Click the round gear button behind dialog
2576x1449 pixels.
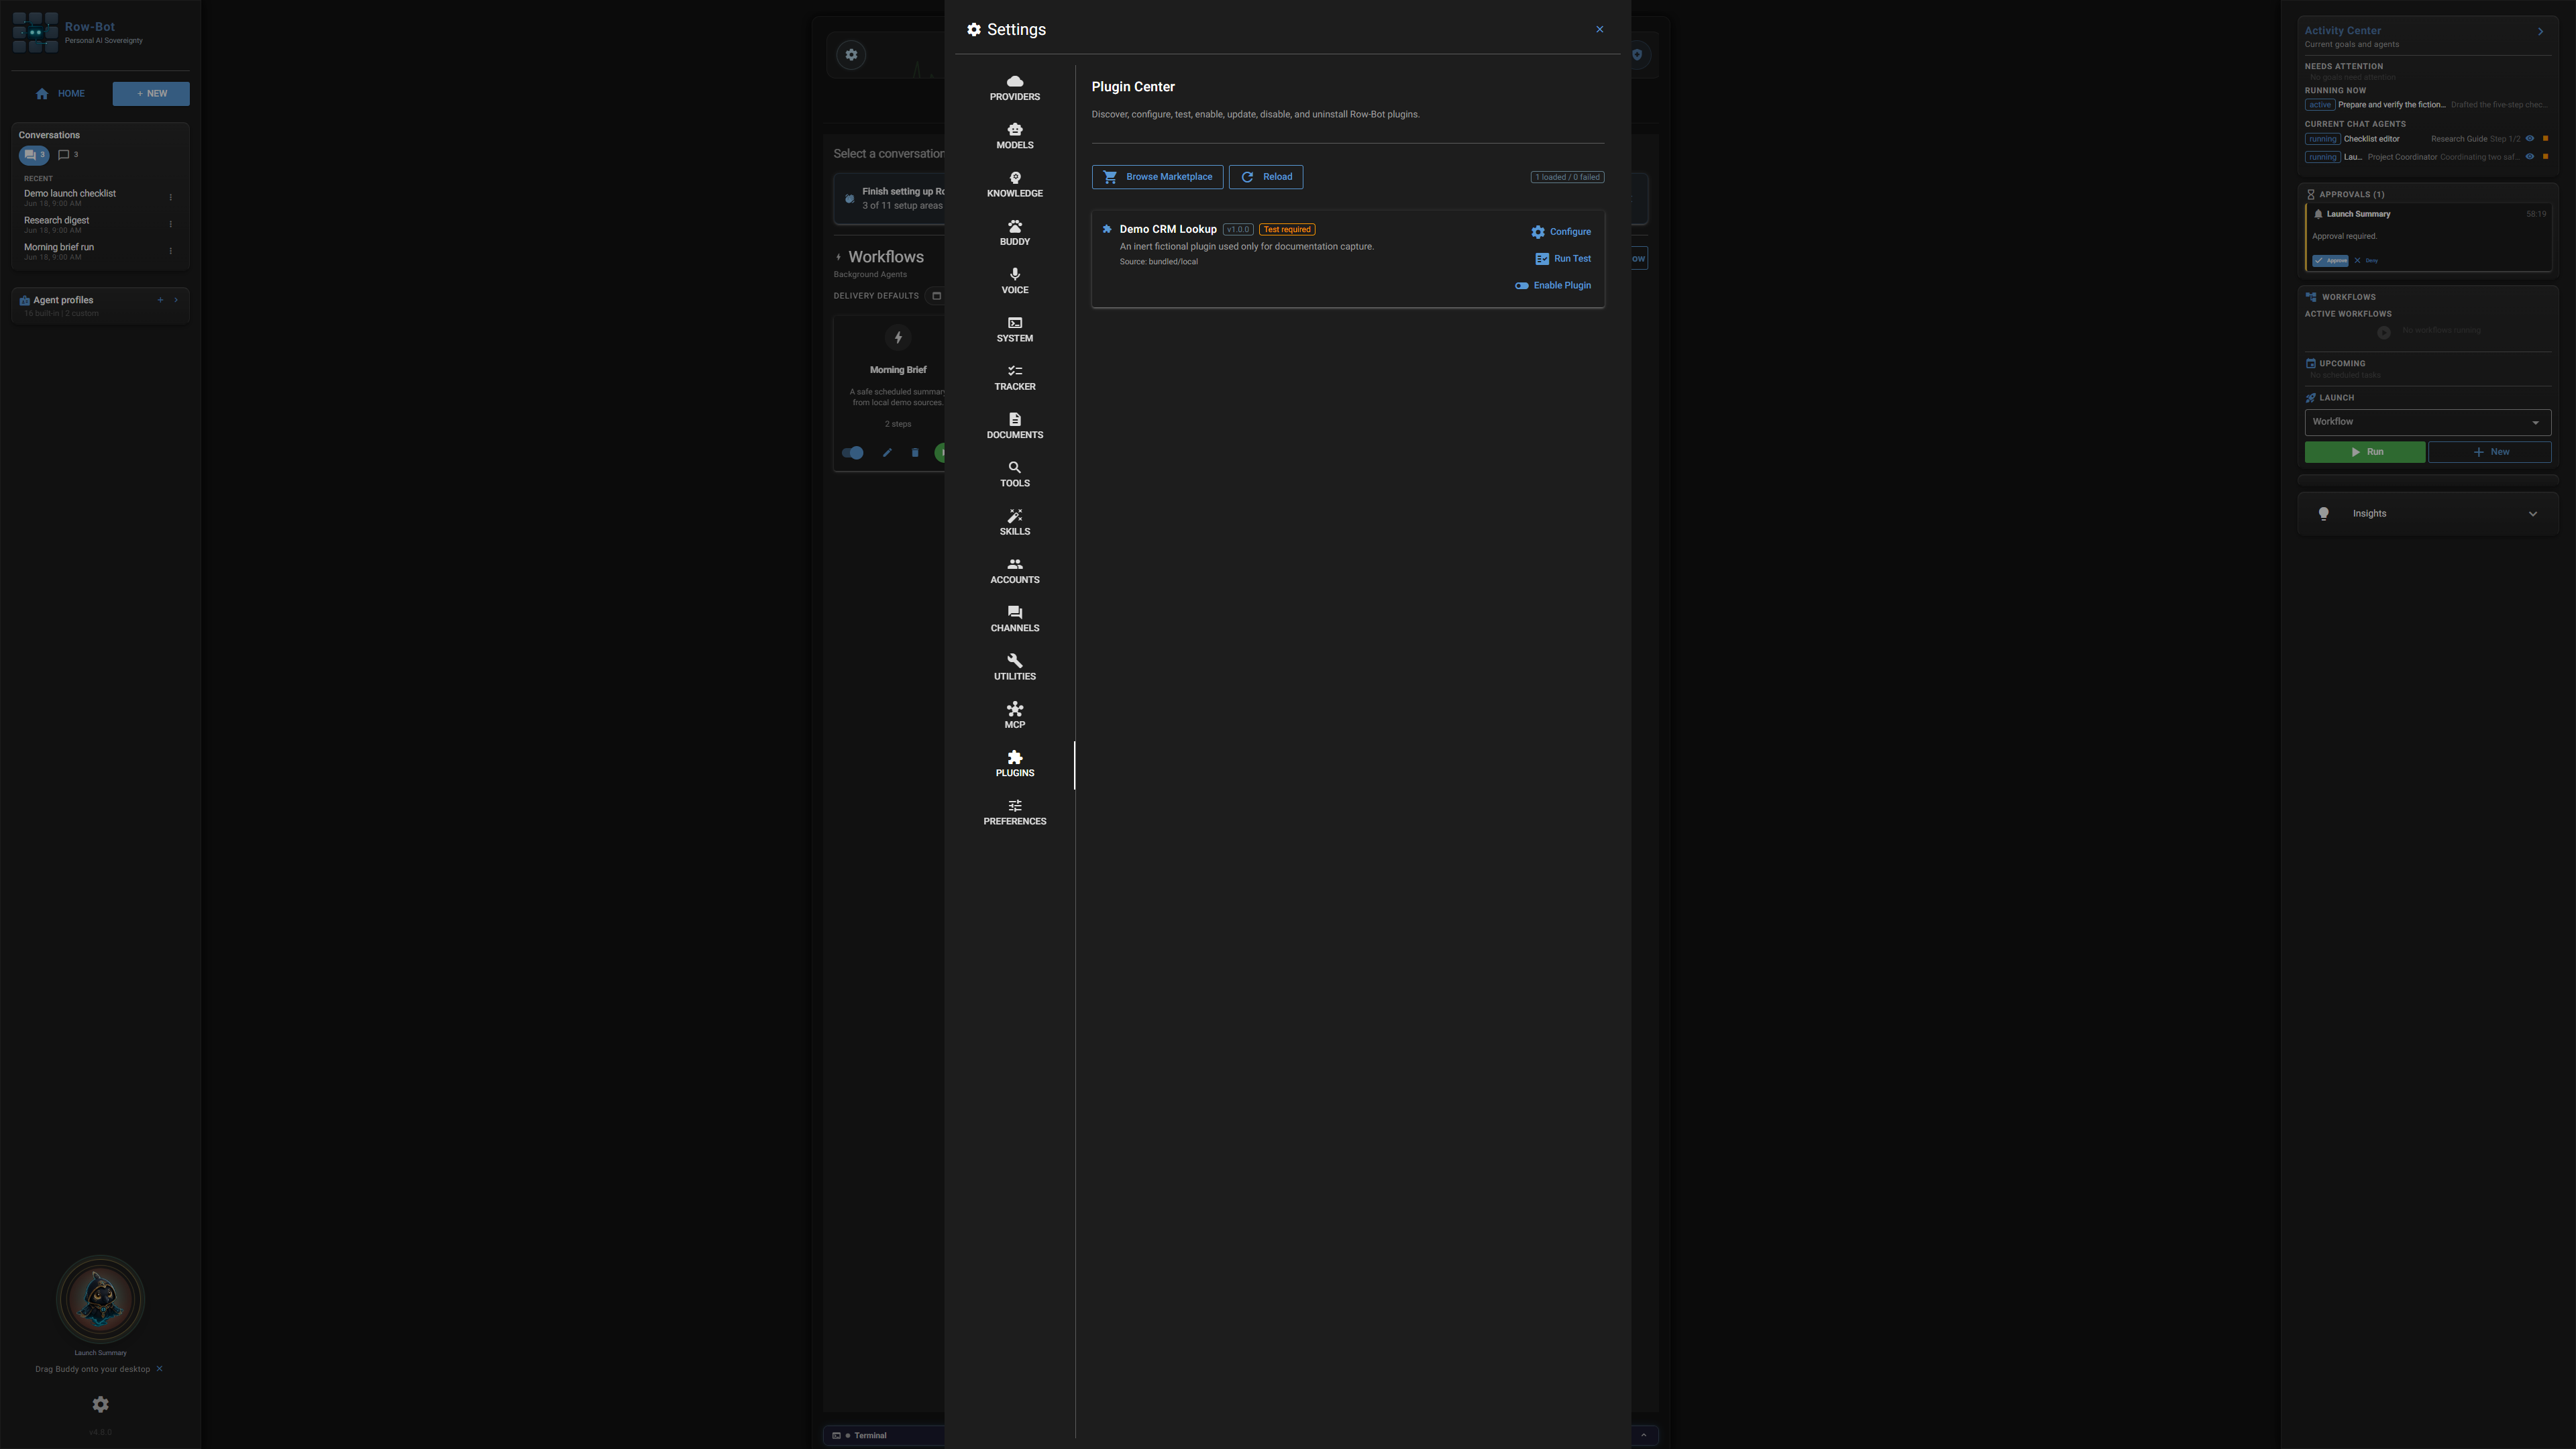click(851, 55)
